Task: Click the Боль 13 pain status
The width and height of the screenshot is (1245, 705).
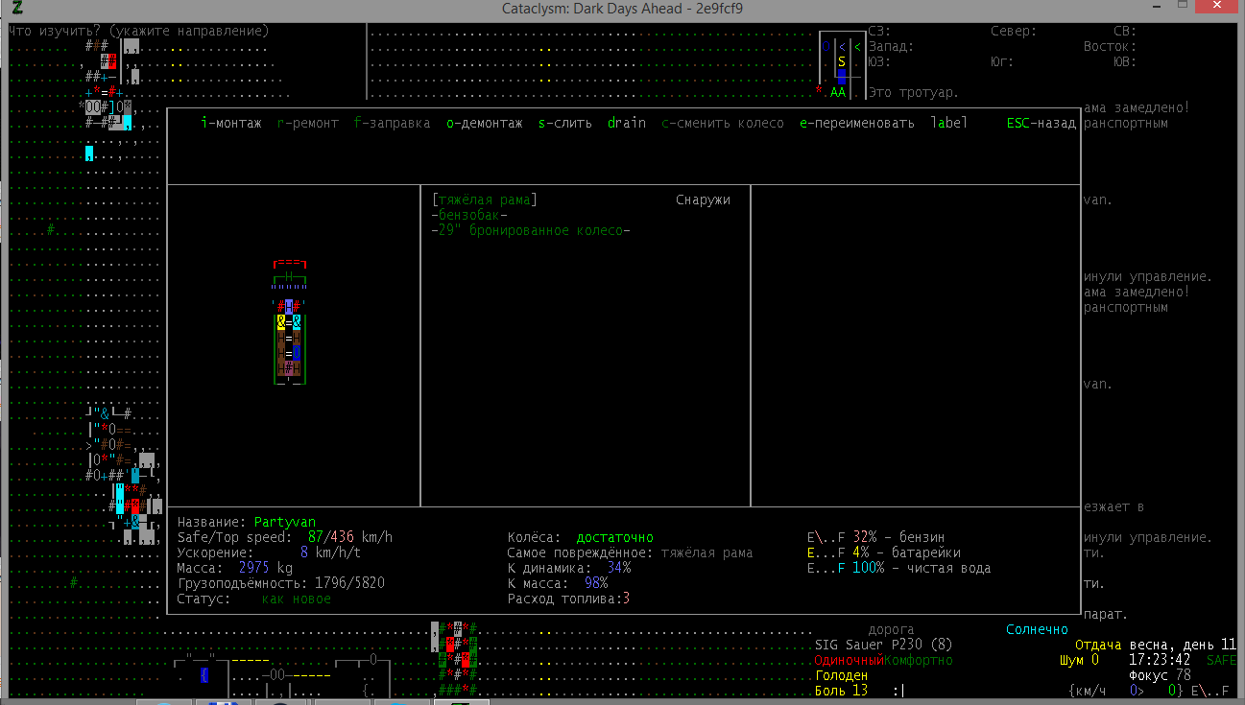Action: click(x=842, y=691)
